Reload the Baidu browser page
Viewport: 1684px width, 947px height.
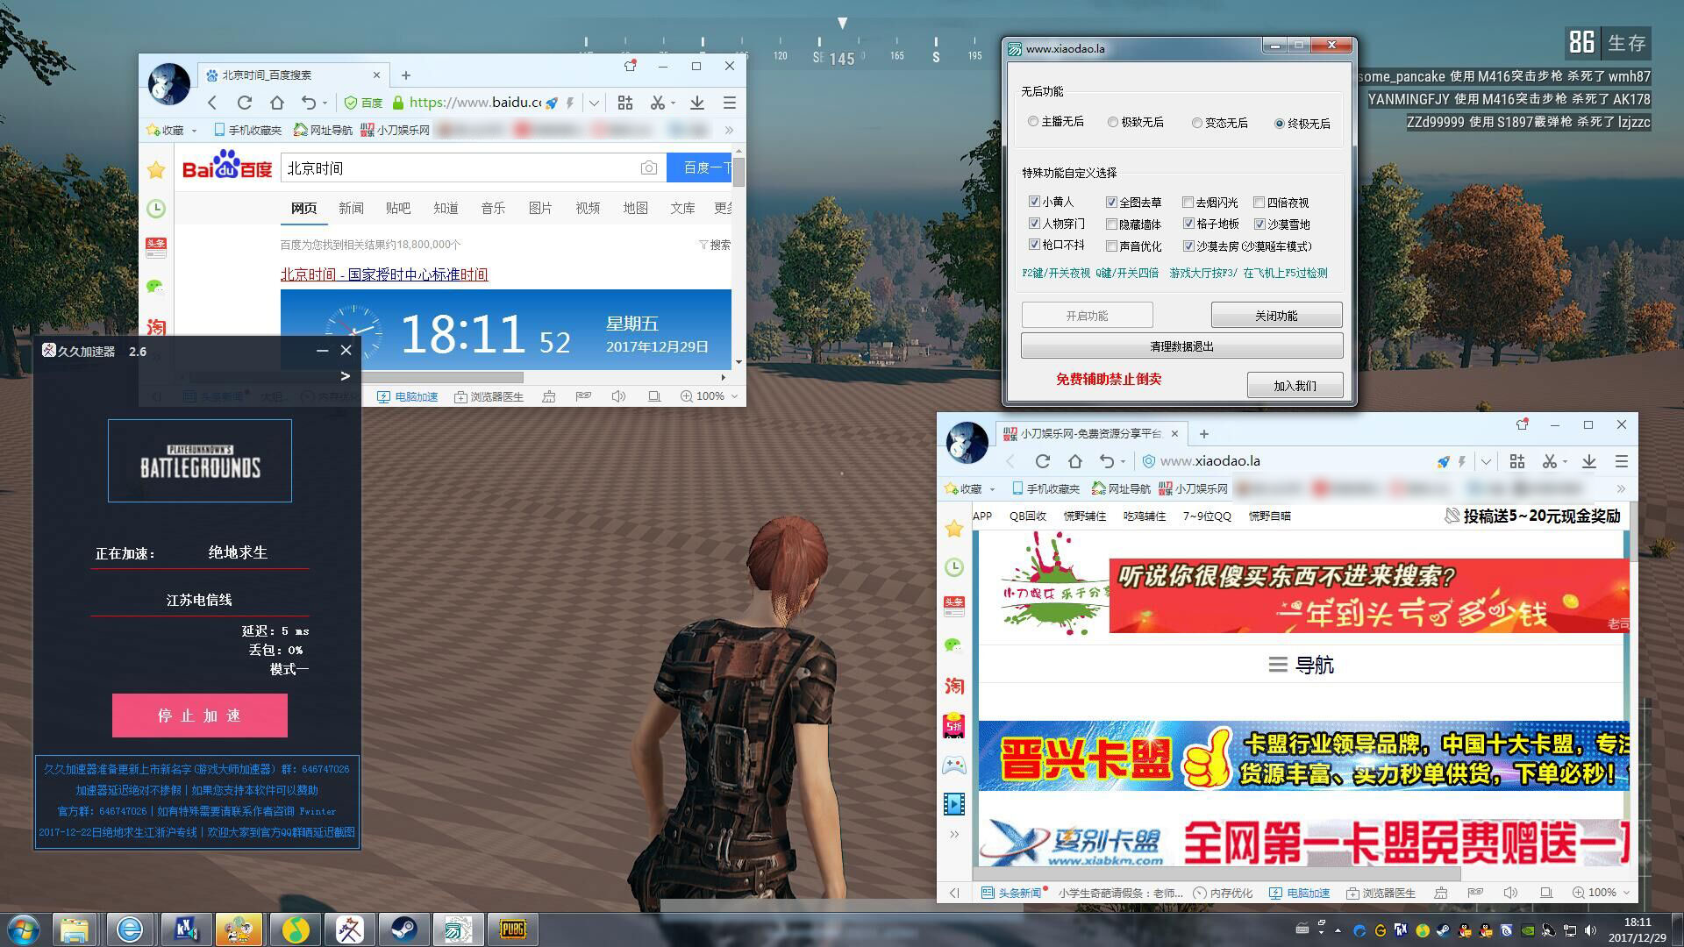coord(245,103)
